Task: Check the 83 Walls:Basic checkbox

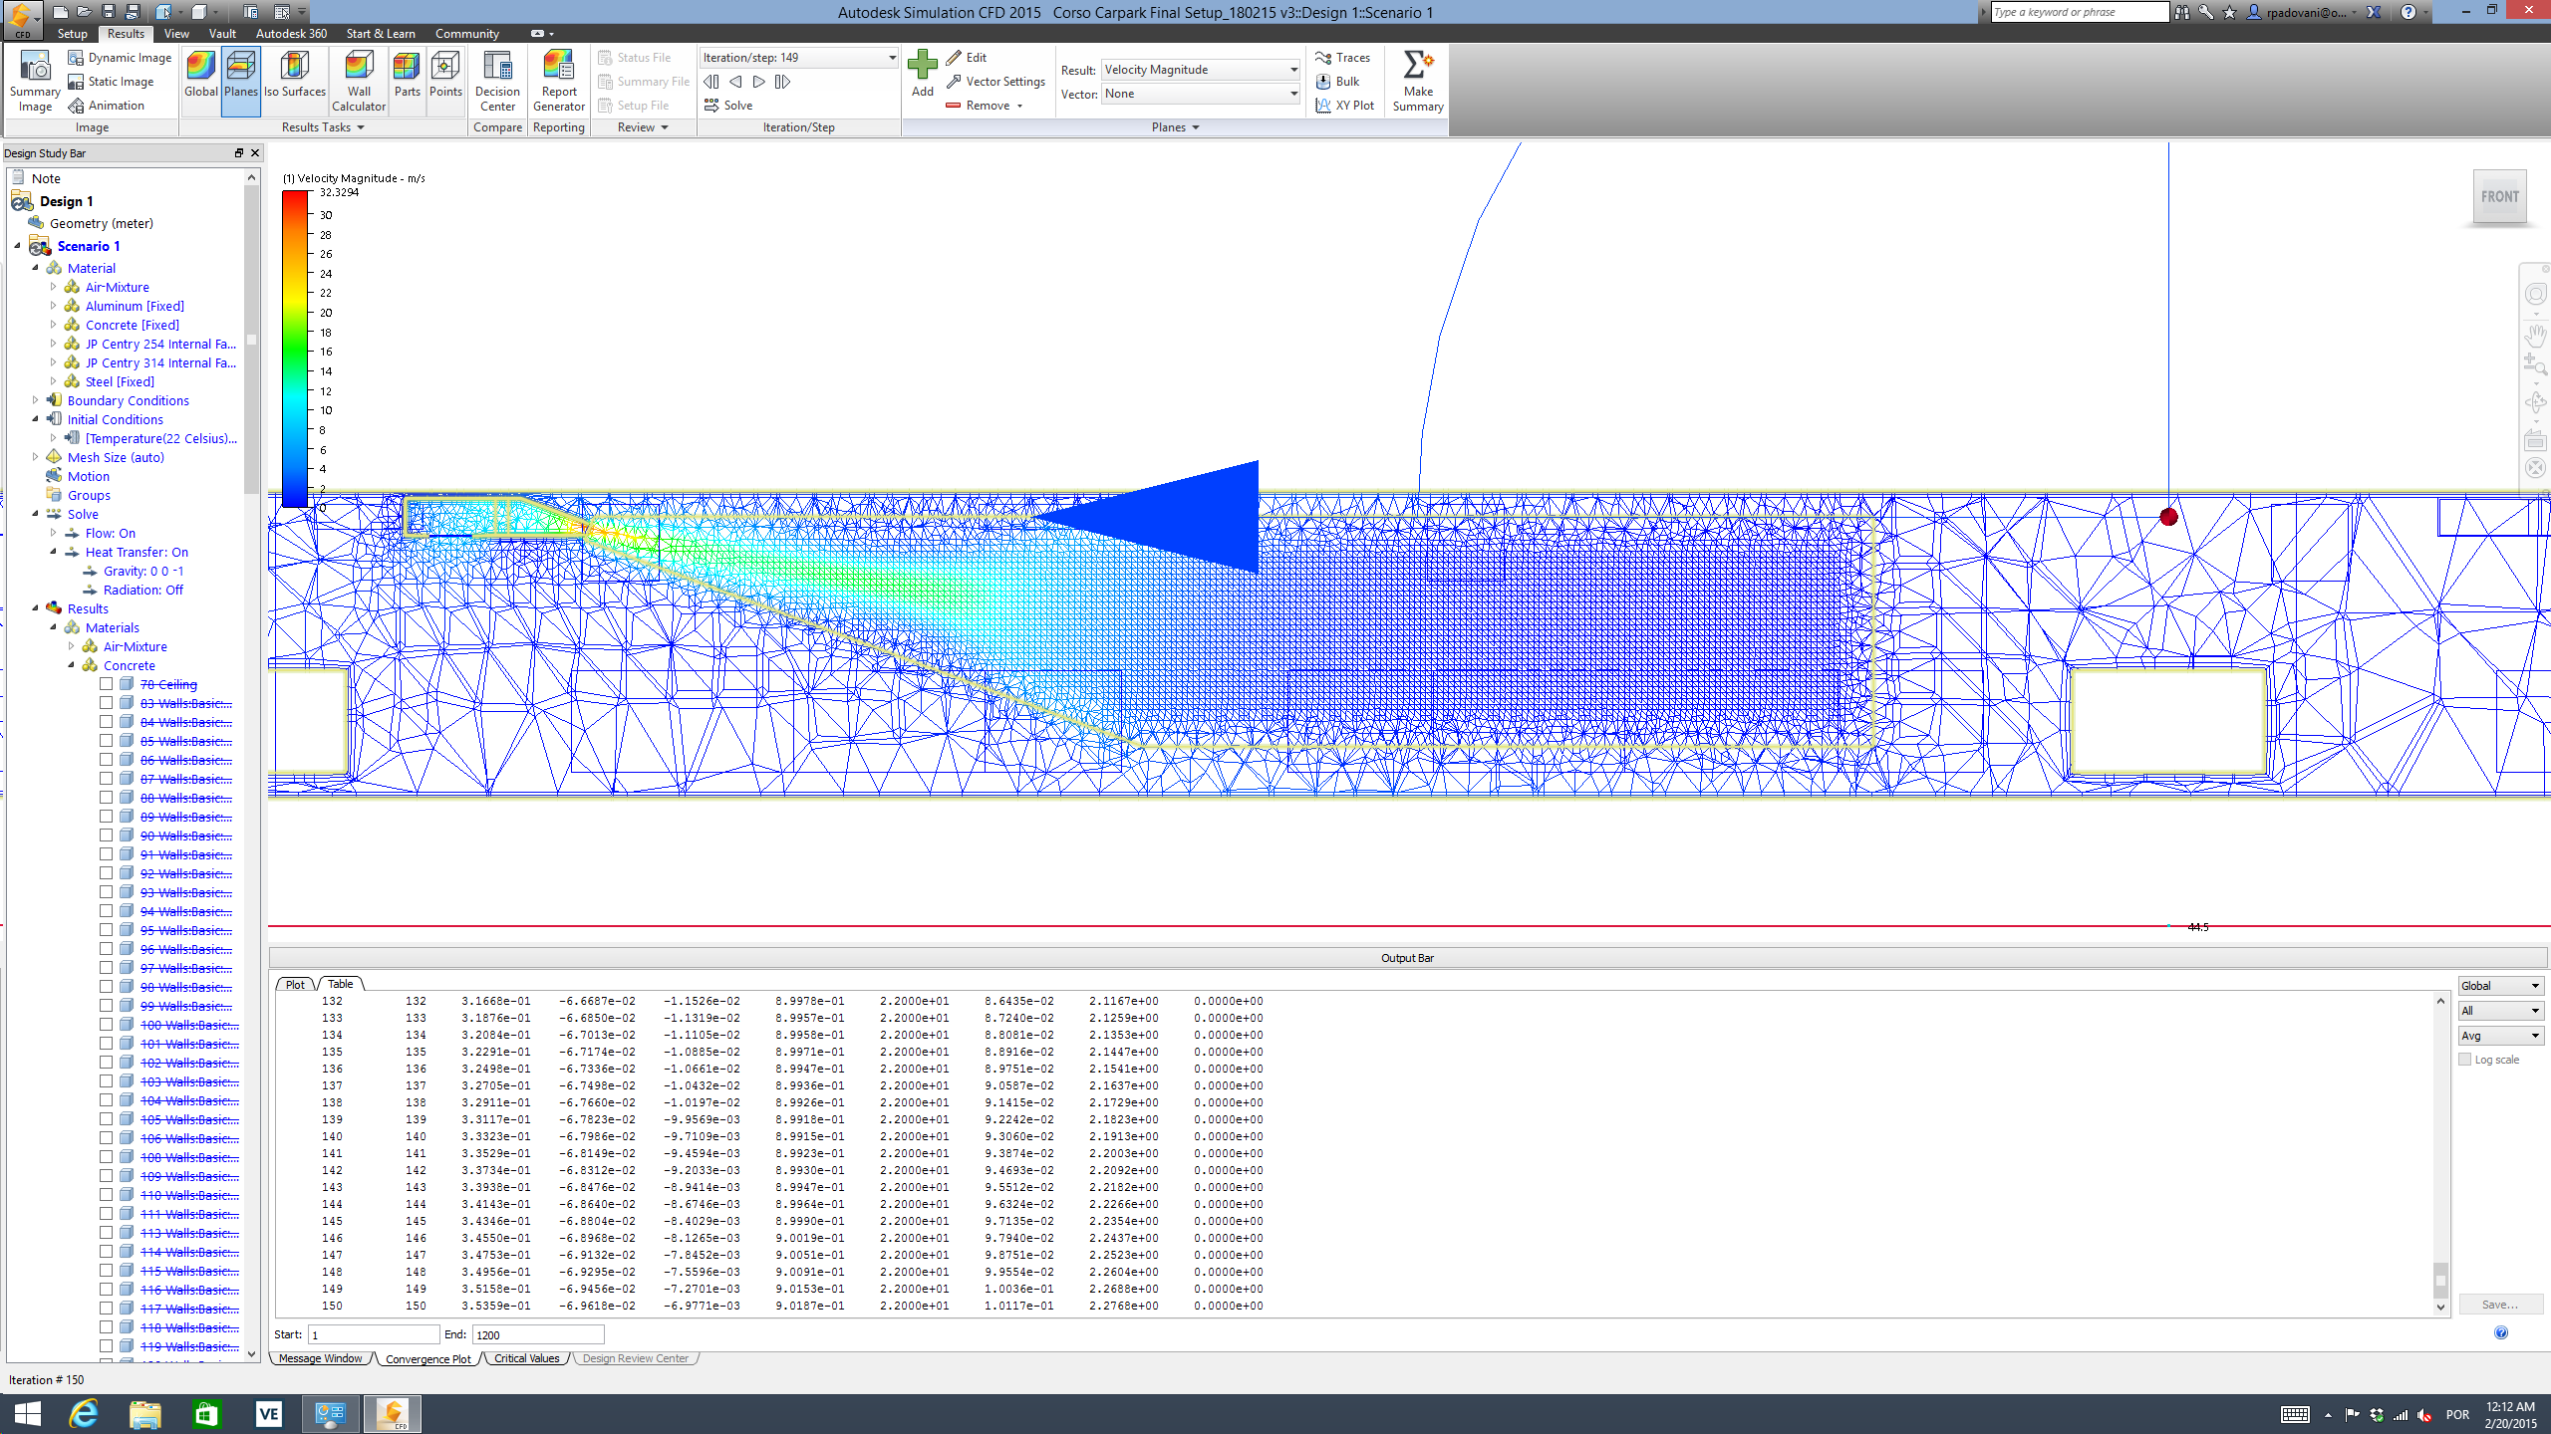Action: pyautogui.click(x=107, y=702)
